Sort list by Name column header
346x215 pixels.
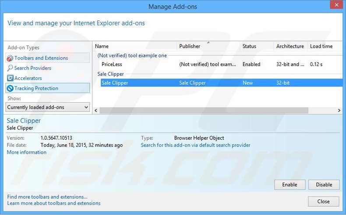pos(134,46)
